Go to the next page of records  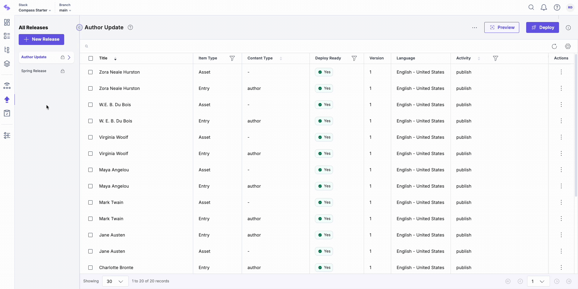(x=557, y=281)
